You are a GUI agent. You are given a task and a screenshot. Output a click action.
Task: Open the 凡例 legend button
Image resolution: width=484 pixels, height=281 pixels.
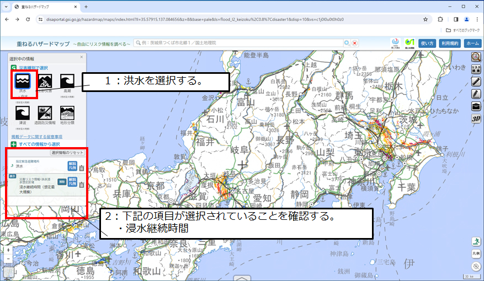(476, 253)
